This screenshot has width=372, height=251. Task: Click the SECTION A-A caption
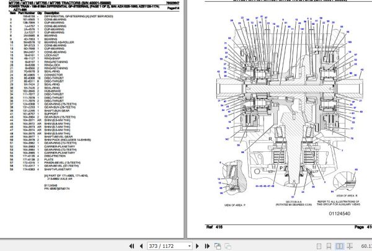(293, 202)
